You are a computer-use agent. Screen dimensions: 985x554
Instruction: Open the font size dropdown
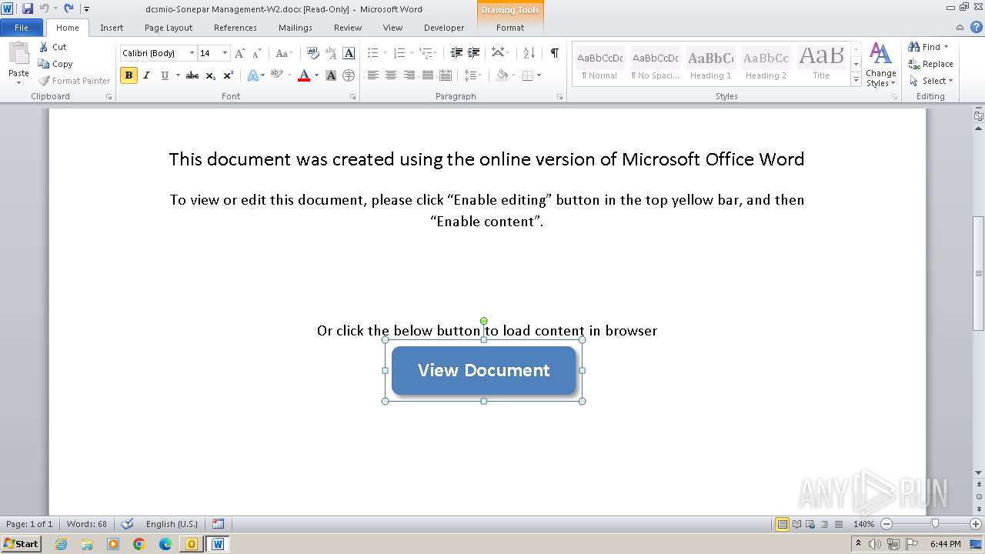(225, 53)
